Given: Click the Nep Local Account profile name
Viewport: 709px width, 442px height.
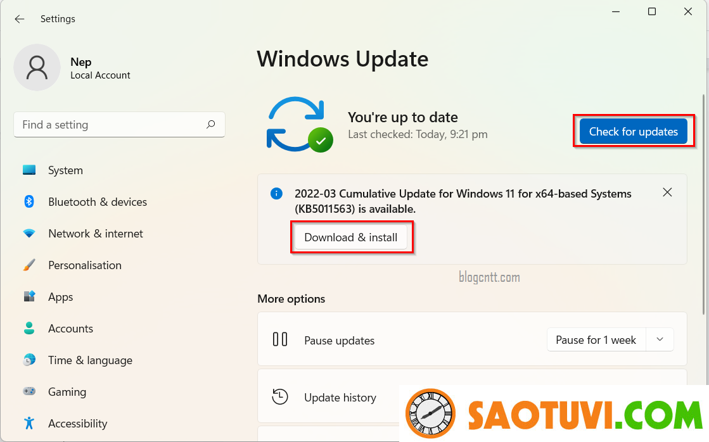Looking at the screenshot, I should pos(100,68).
